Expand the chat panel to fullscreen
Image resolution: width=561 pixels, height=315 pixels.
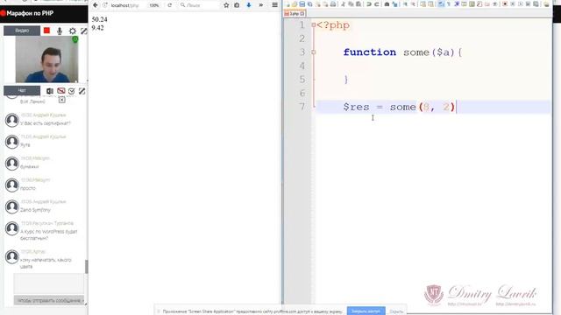[x=82, y=91]
